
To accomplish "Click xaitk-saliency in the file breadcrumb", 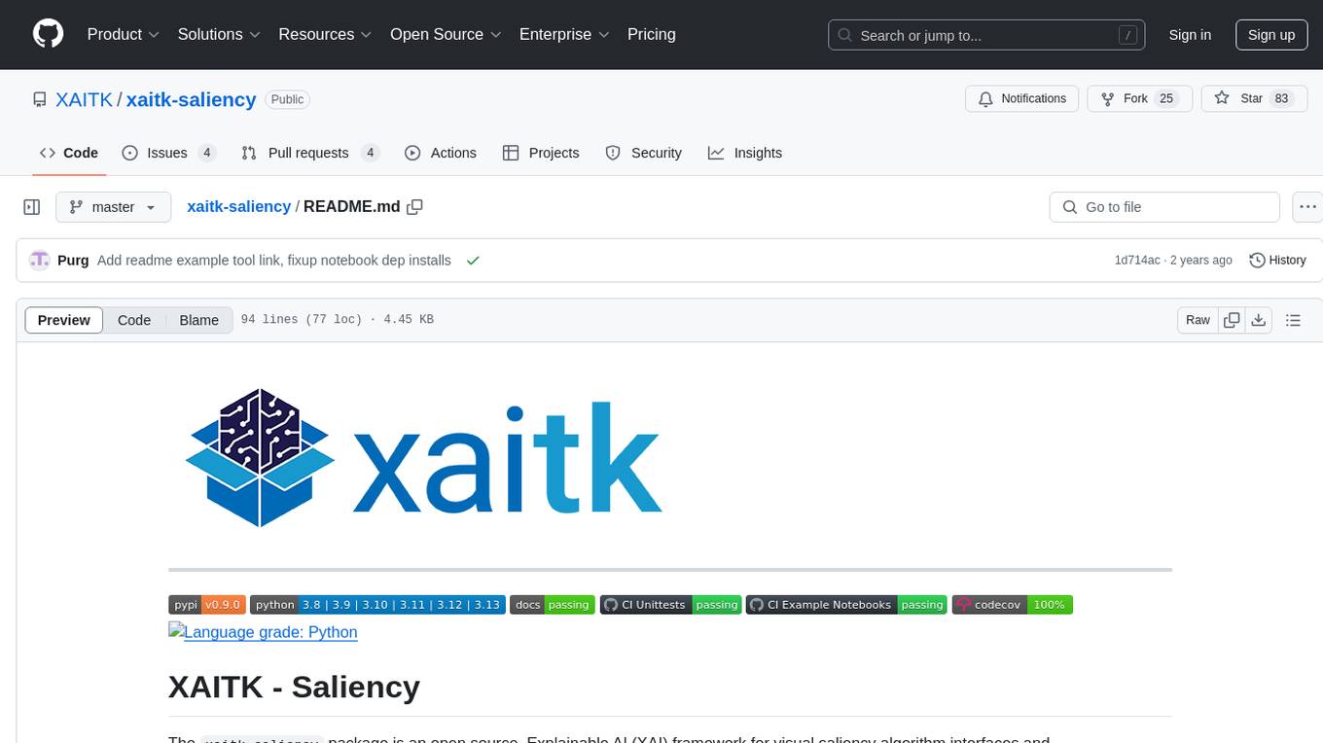I will click(238, 206).
